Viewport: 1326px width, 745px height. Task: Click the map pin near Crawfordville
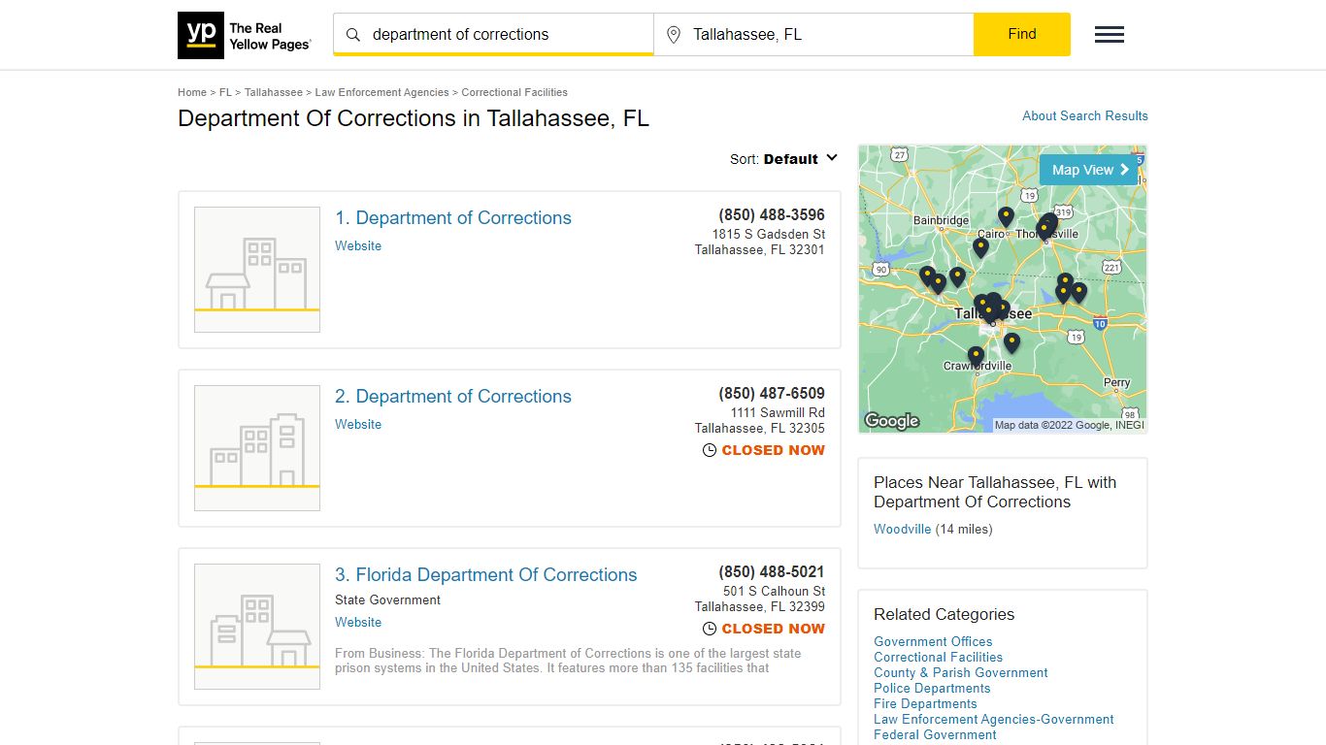[x=976, y=357]
